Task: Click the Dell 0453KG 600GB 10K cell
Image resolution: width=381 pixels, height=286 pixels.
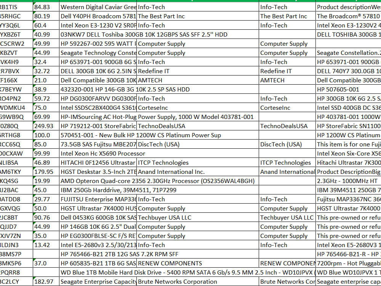Action: 98,218
